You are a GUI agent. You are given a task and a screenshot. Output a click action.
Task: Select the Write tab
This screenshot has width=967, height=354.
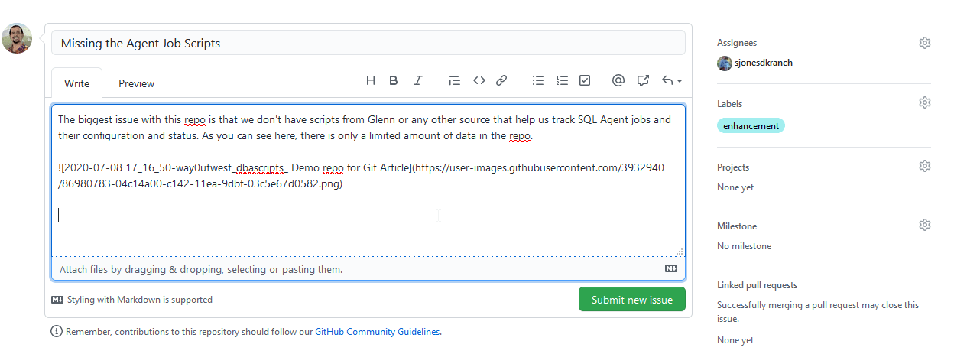click(76, 83)
